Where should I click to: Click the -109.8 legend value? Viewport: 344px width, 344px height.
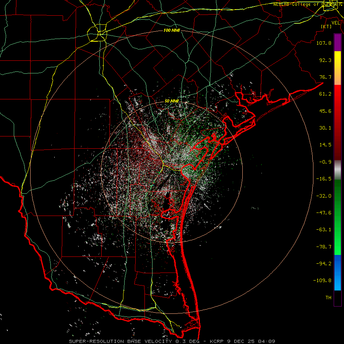[322, 281]
